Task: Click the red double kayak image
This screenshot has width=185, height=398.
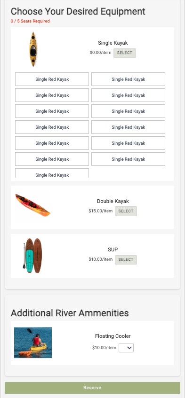Action: tap(33, 205)
